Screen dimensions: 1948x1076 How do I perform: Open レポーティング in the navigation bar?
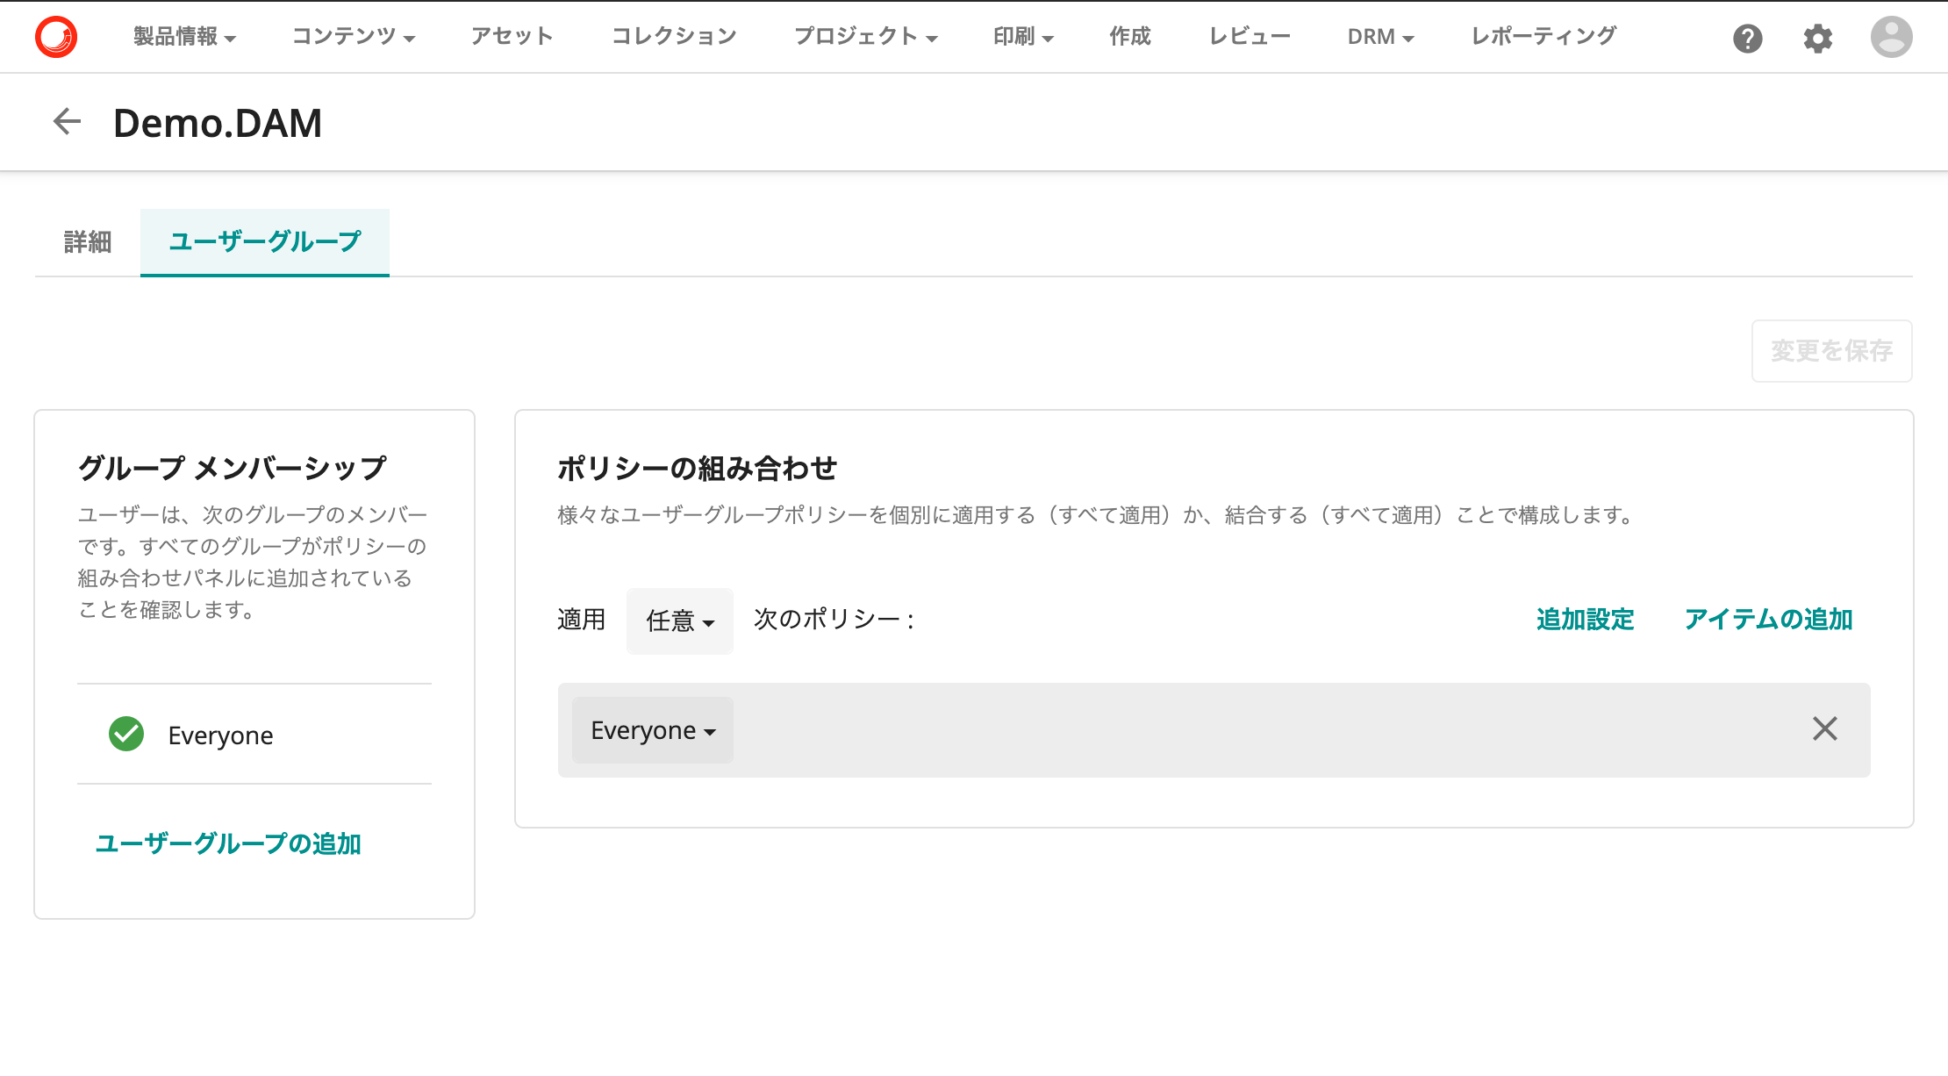tap(1543, 37)
